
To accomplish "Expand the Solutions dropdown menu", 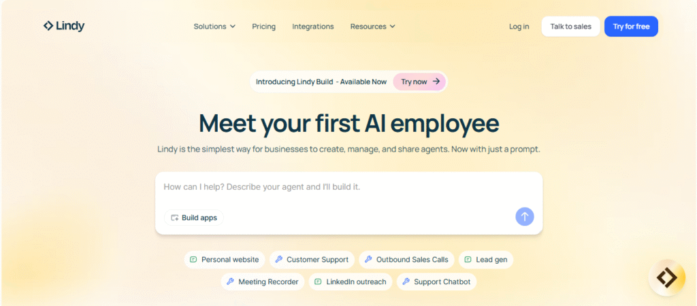I will point(214,27).
